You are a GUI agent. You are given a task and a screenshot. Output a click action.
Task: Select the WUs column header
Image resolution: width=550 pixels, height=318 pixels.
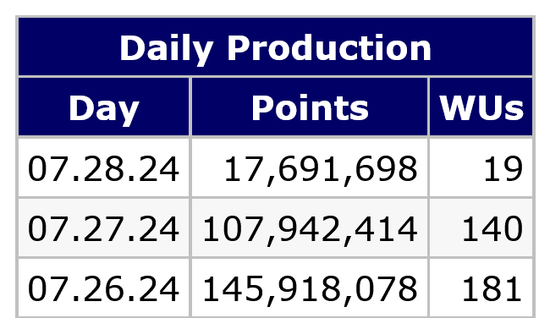481,107
